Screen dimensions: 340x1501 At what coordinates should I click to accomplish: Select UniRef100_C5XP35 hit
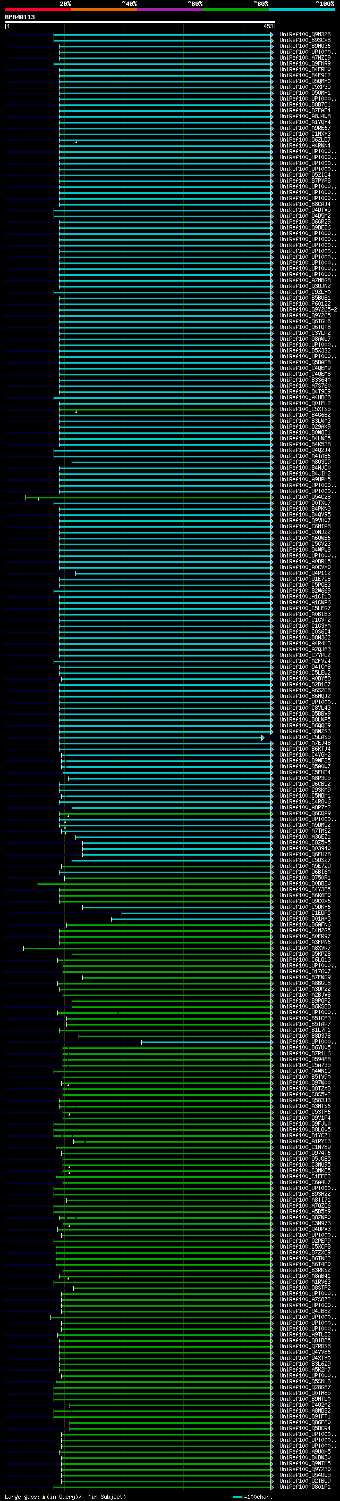pyautogui.click(x=304, y=87)
